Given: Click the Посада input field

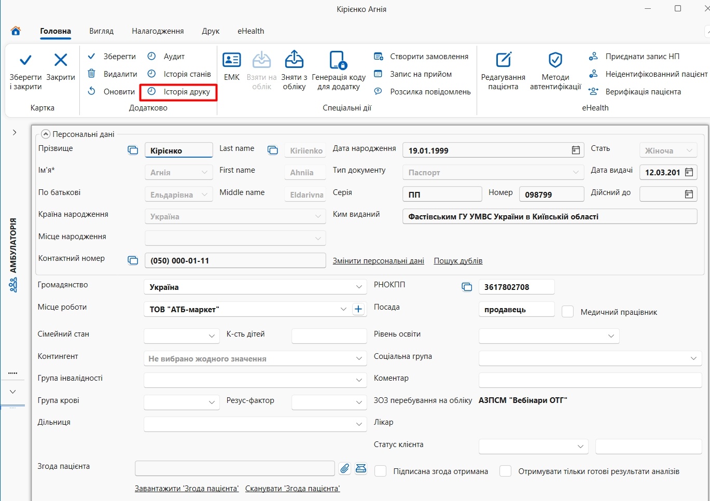Looking at the screenshot, I should [517, 309].
